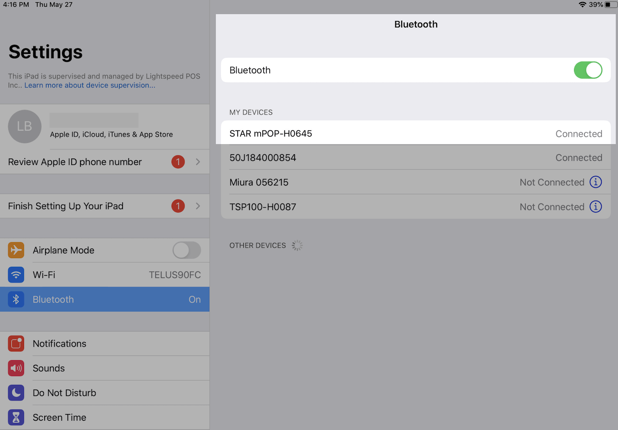
Task: Select Bluetooth in the Settings sidebar
Action: click(105, 299)
